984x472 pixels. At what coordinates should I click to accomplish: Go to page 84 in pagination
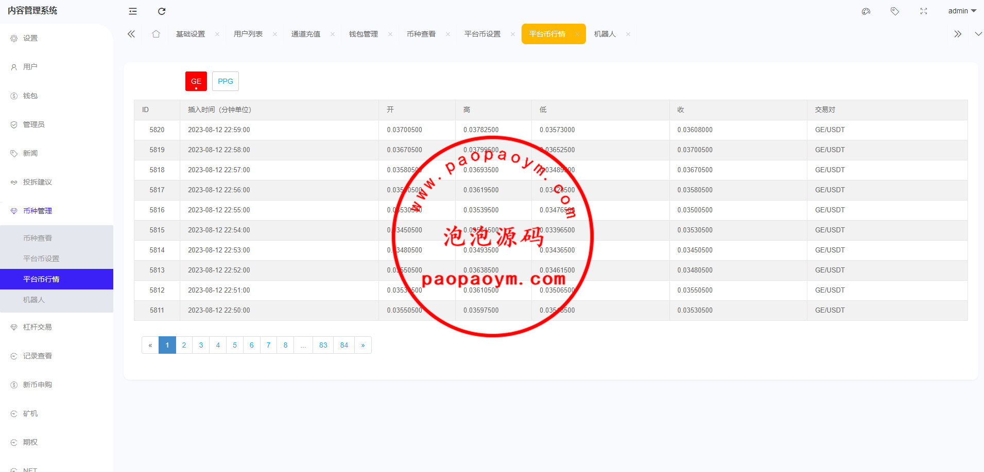click(344, 345)
